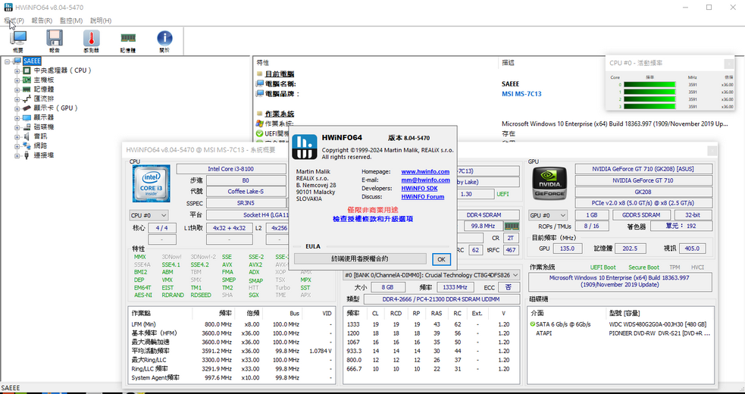Click the PIONEER DVD-RW DVR-S21 drive entry
745x394 pixels.
659,333
